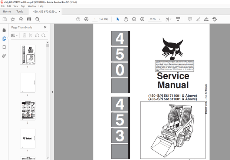The width and height of the screenshot is (230, 160).
Task: Toggle Page Thumbnails sidebar panel
Action: tap(4, 39)
